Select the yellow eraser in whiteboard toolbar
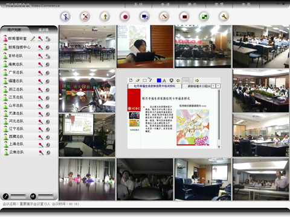 click(x=138, y=80)
